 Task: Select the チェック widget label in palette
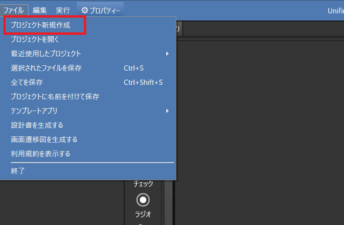[x=143, y=184]
